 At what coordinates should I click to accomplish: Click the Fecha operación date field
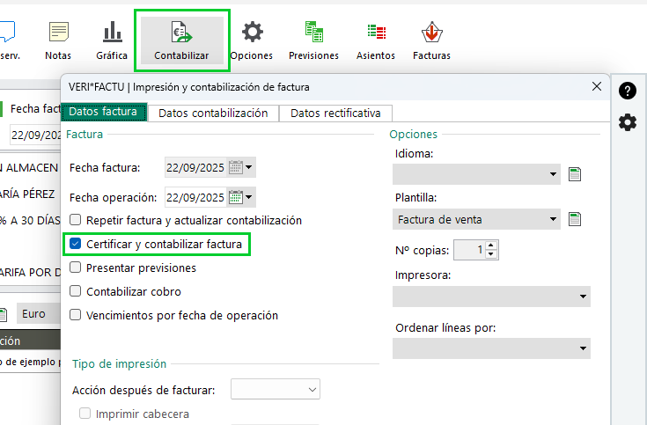coord(195,197)
